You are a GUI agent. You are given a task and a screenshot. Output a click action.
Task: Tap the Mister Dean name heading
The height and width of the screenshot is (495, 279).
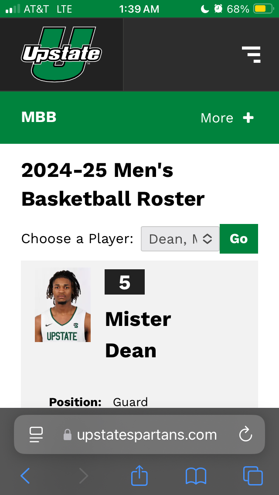tap(138, 335)
